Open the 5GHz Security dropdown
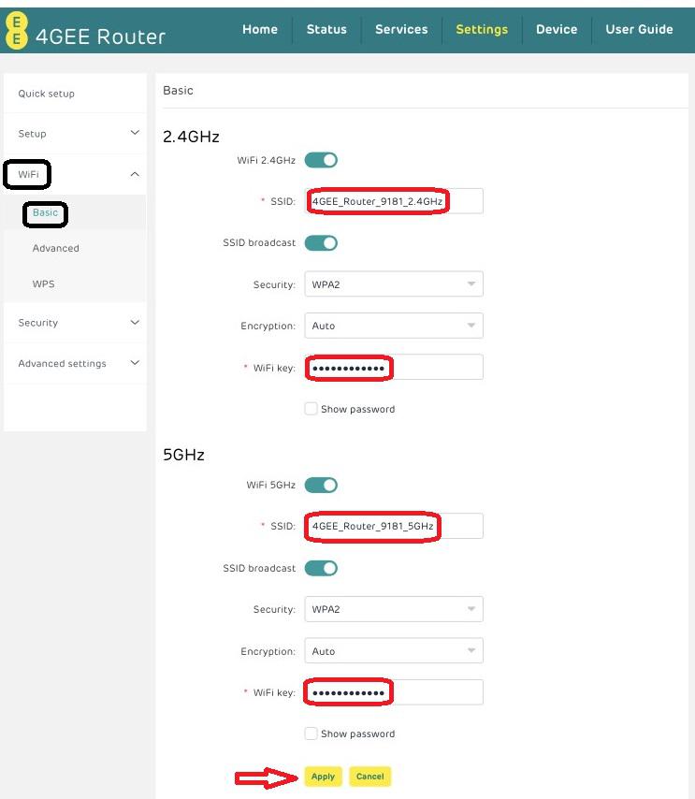Viewport: 695px width, 799px height. (394, 609)
